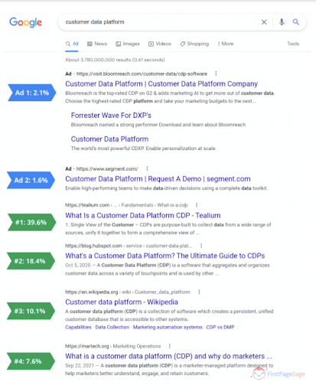Click the en.wikipedia.org breadcrumb URL
This screenshot has height=392, width=316.
tap(128, 292)
